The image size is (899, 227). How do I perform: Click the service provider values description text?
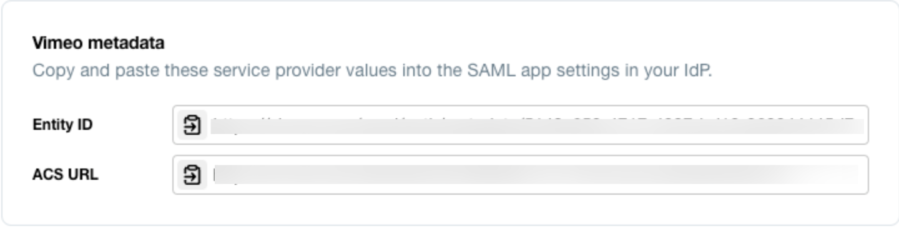coord(372,70)
